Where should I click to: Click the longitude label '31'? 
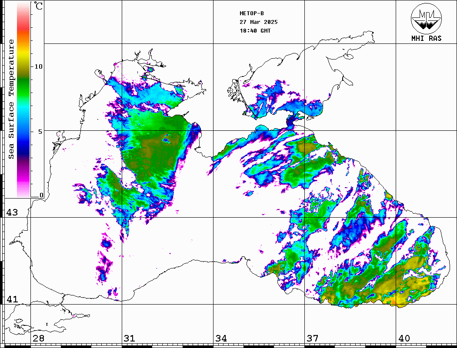coord(130,338)
